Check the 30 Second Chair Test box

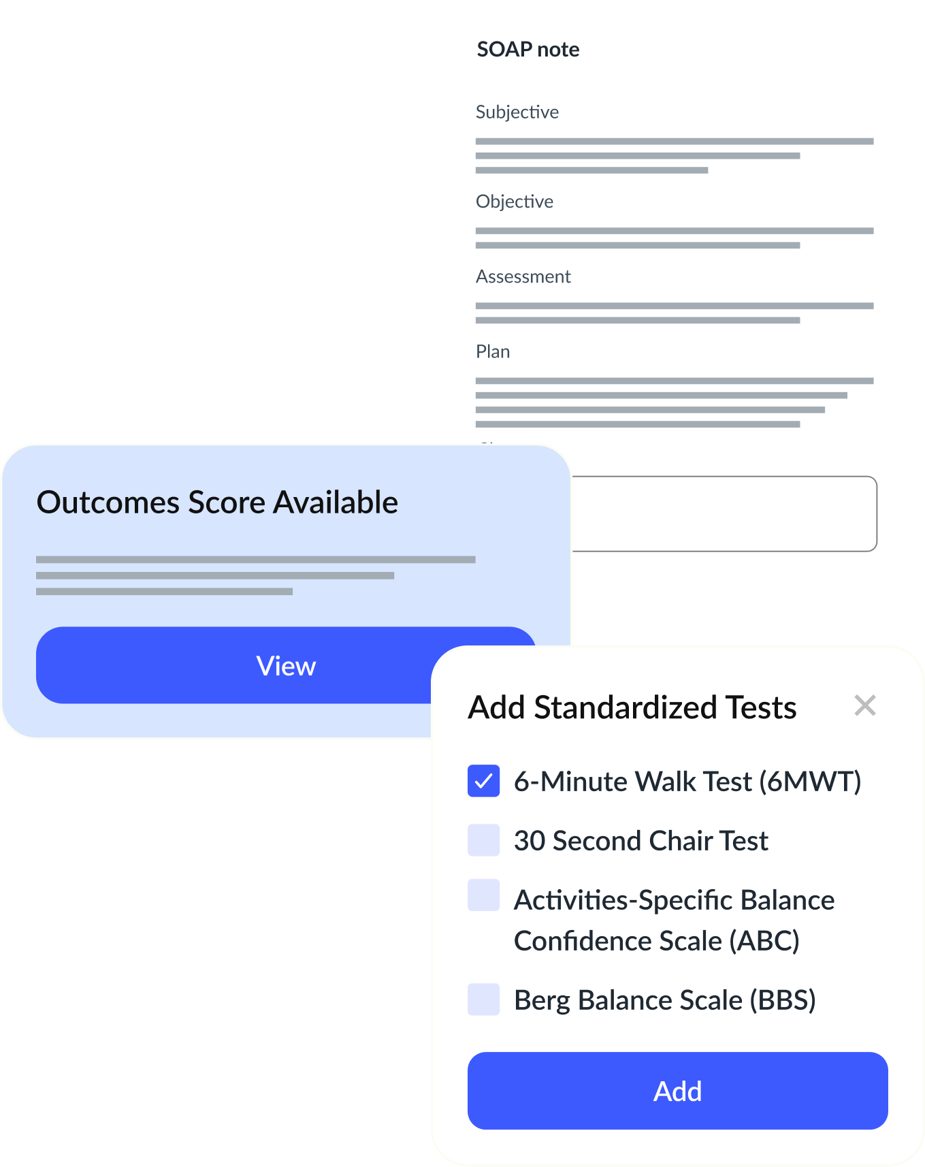point(483,840)
